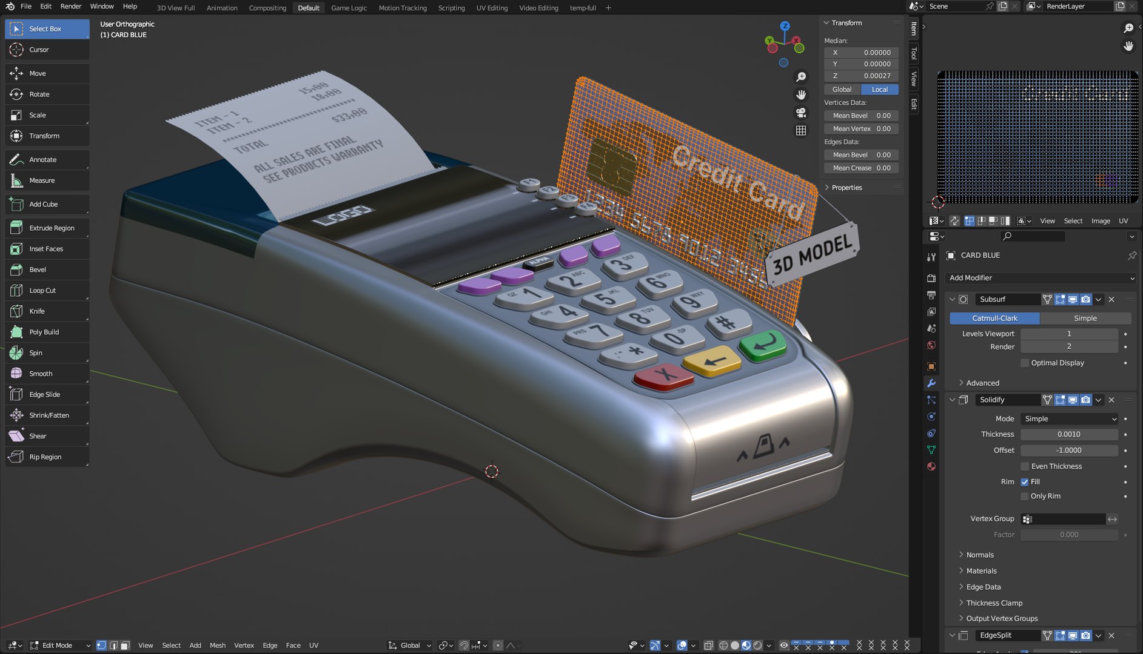
Task: Select the Rotate tool
Action: 47,94
